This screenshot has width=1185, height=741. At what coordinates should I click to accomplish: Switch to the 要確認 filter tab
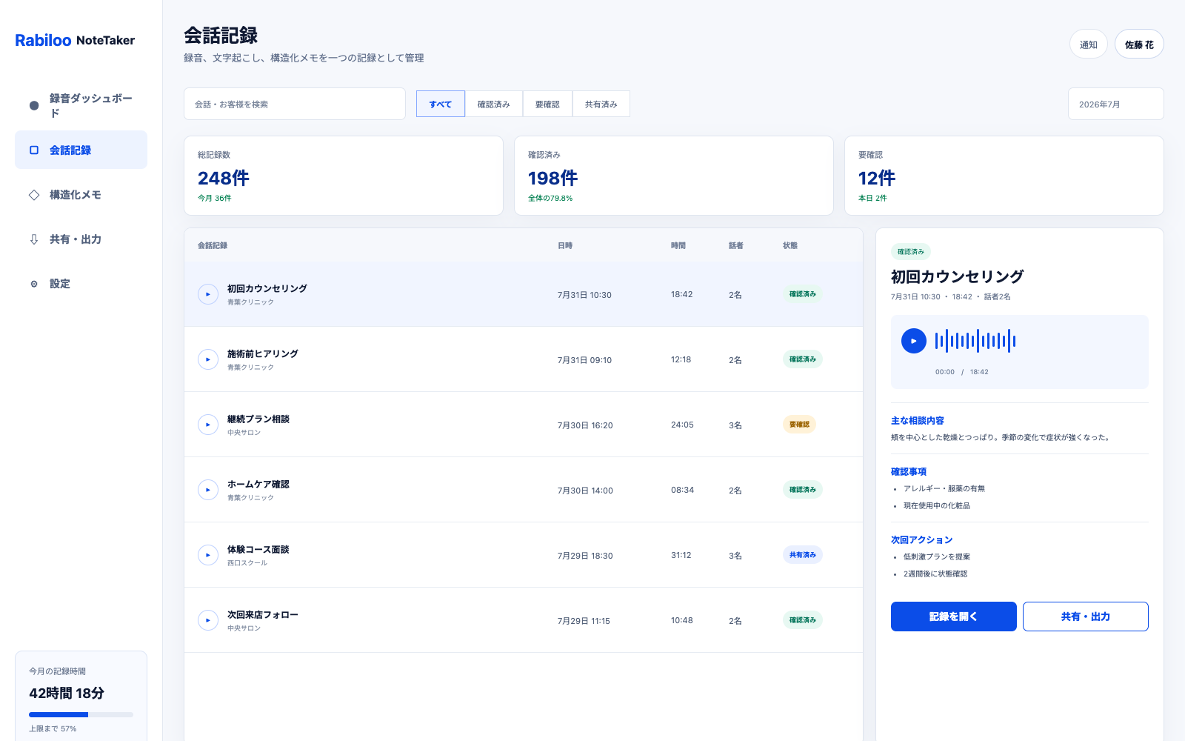tap(547, 104)
